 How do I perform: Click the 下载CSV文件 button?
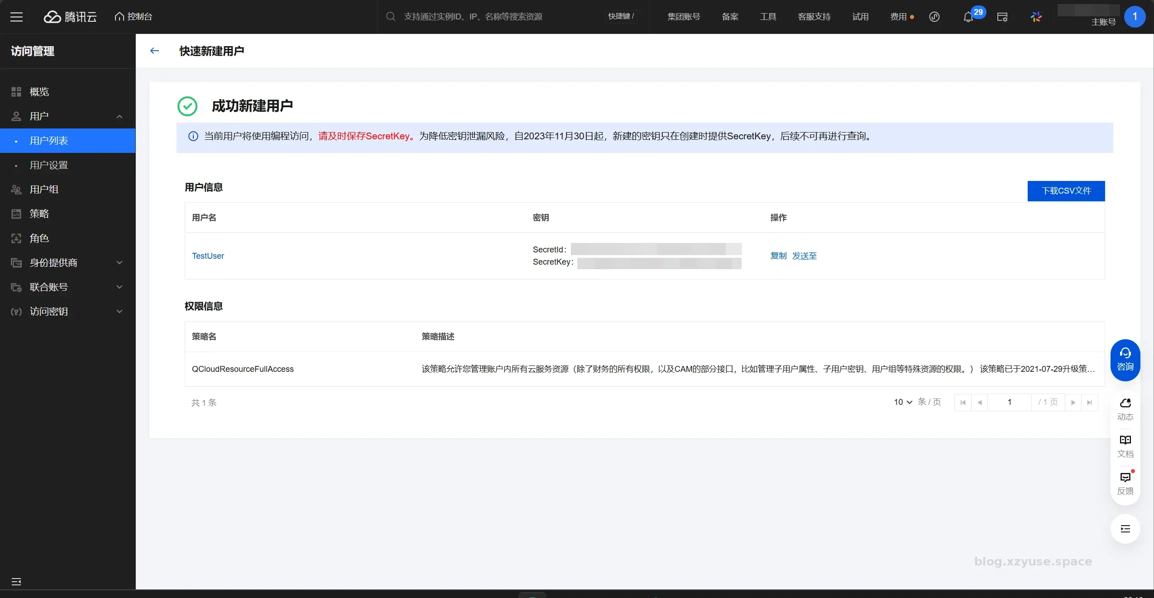[x=1066, y=191]
